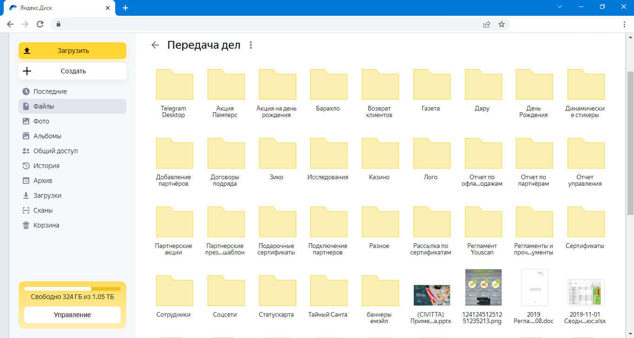634x338 pixels.
Task: Close the Яндекс.Диск browser tab
Action: [108, 8]
